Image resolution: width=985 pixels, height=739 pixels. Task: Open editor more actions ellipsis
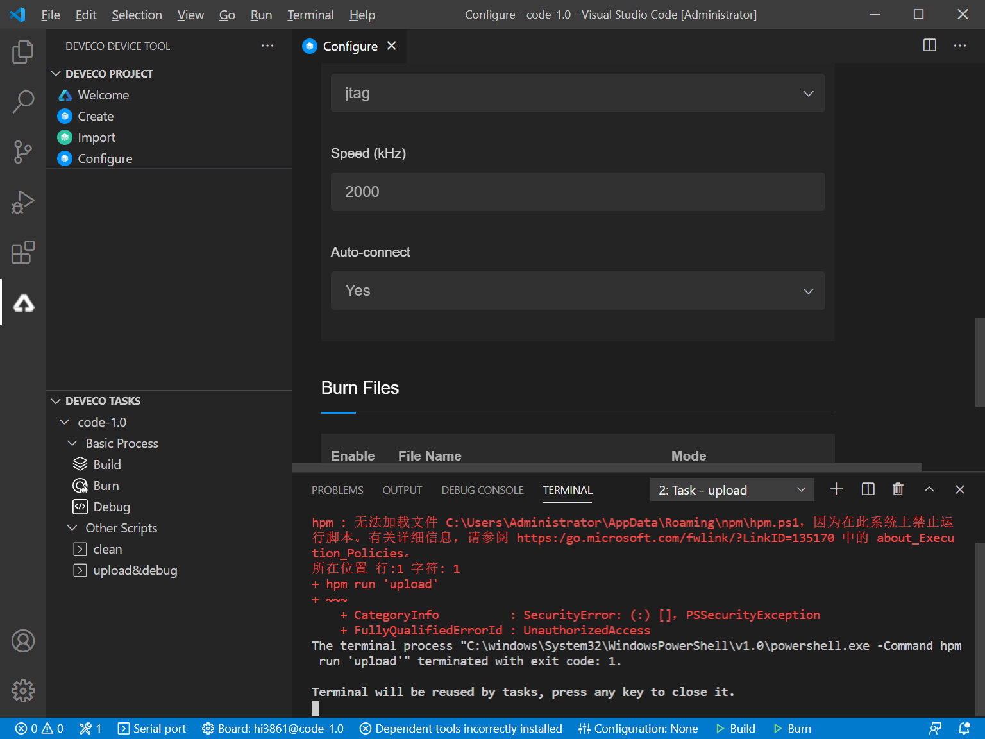(x=960, y=46)
